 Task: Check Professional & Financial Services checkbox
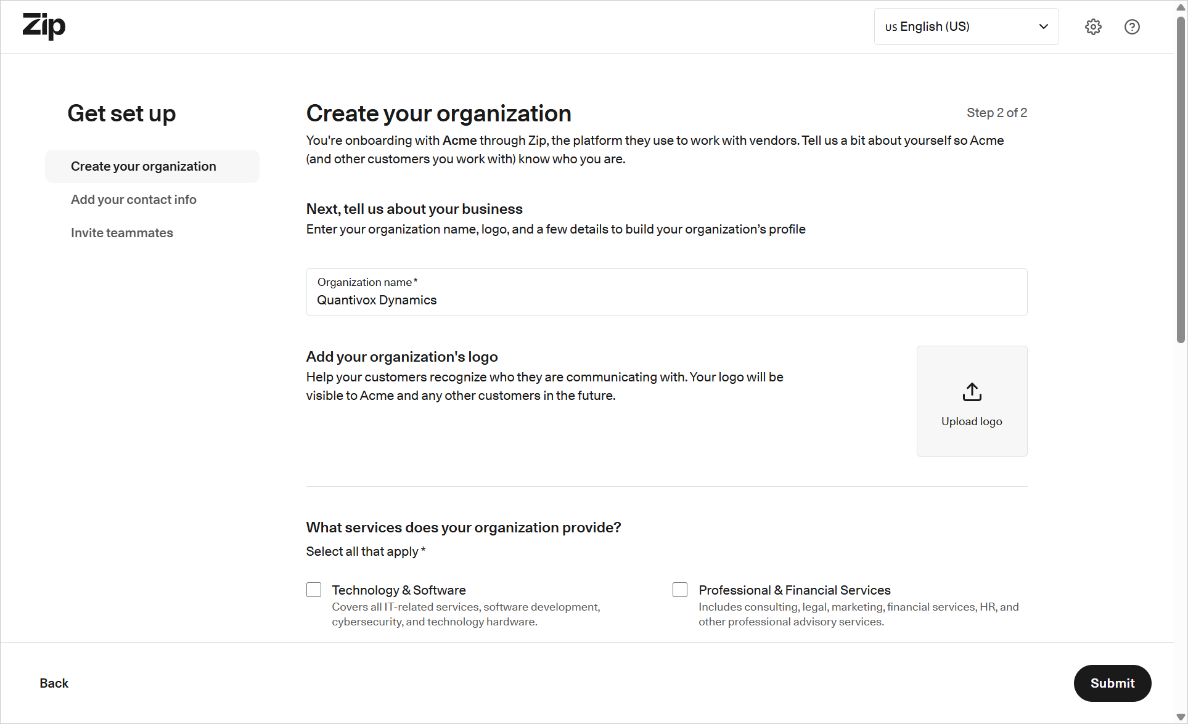(680, 590)
